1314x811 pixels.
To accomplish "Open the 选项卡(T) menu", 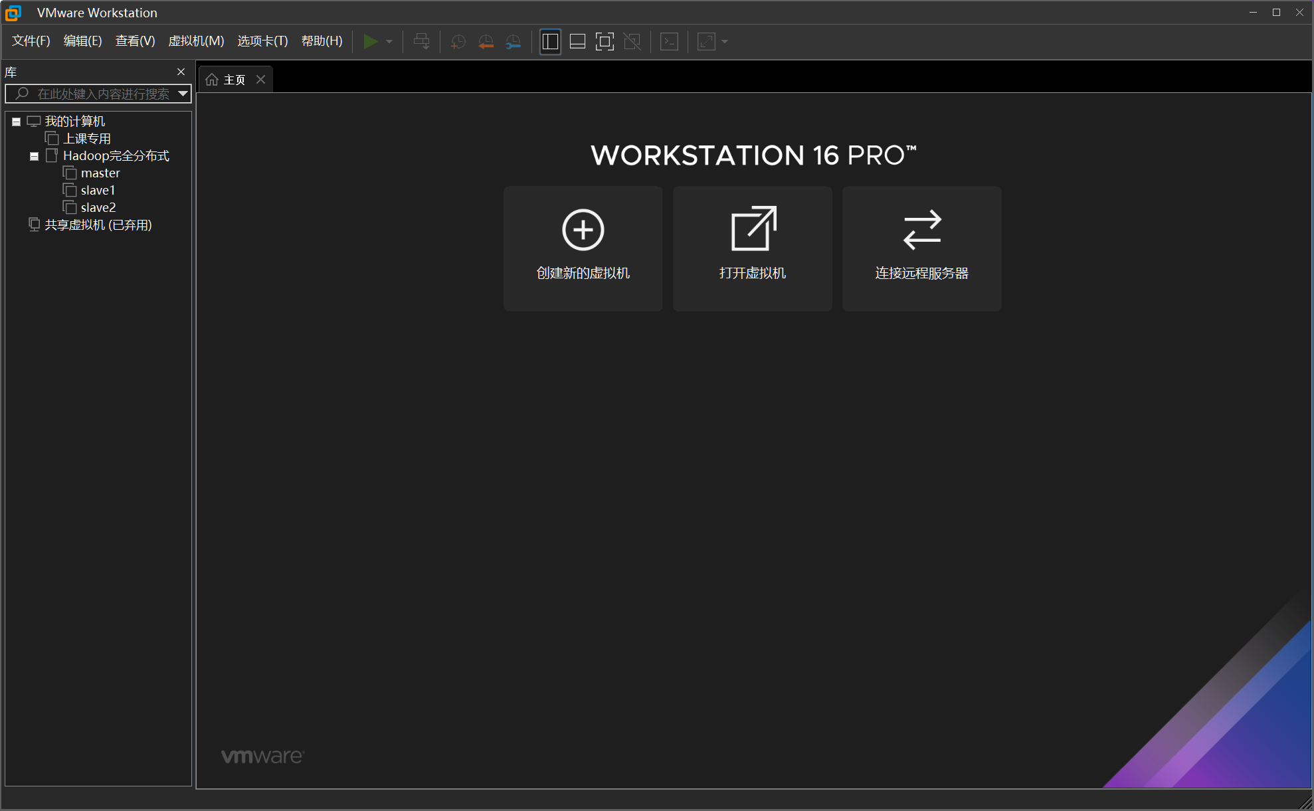I will 262,41.
